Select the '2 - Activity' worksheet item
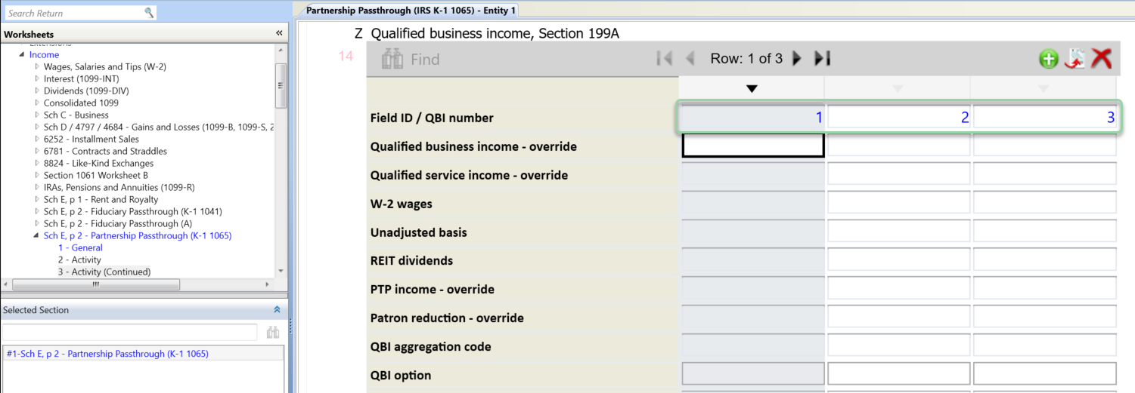The height and width of the screenshot is (393, 1135). (x=79, y=259)
